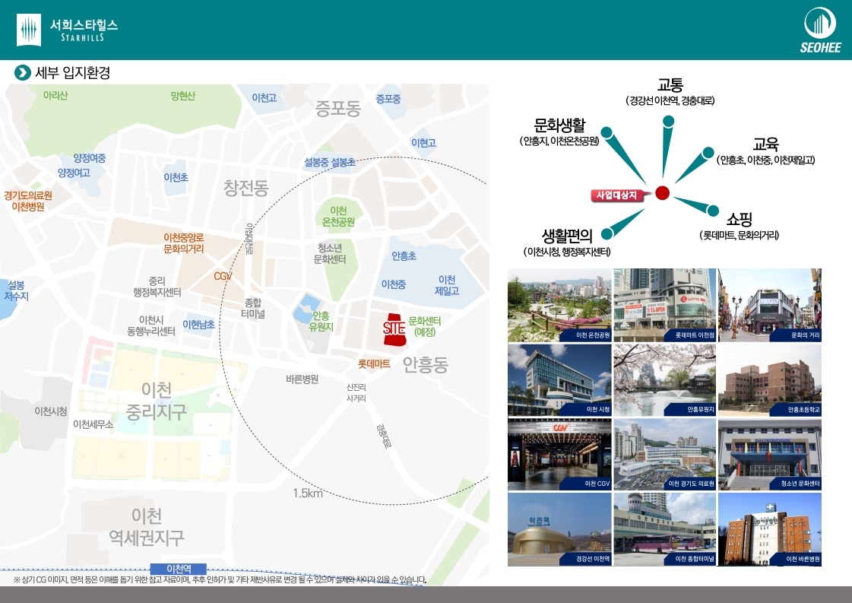Click the 이천시청 label on map
This screenshot has width=852, height=603.
click(x=50, y=411)
